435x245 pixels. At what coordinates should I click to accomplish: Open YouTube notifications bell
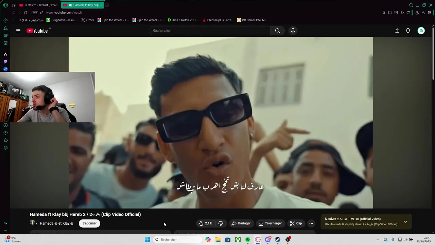pos(408,31)
